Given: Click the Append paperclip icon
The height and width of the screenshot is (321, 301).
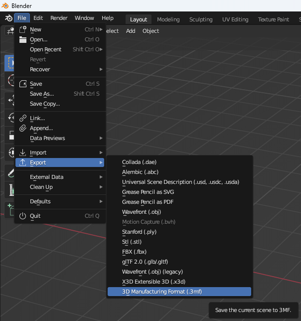Looking at the screenshot, I should tap(22, 128).
